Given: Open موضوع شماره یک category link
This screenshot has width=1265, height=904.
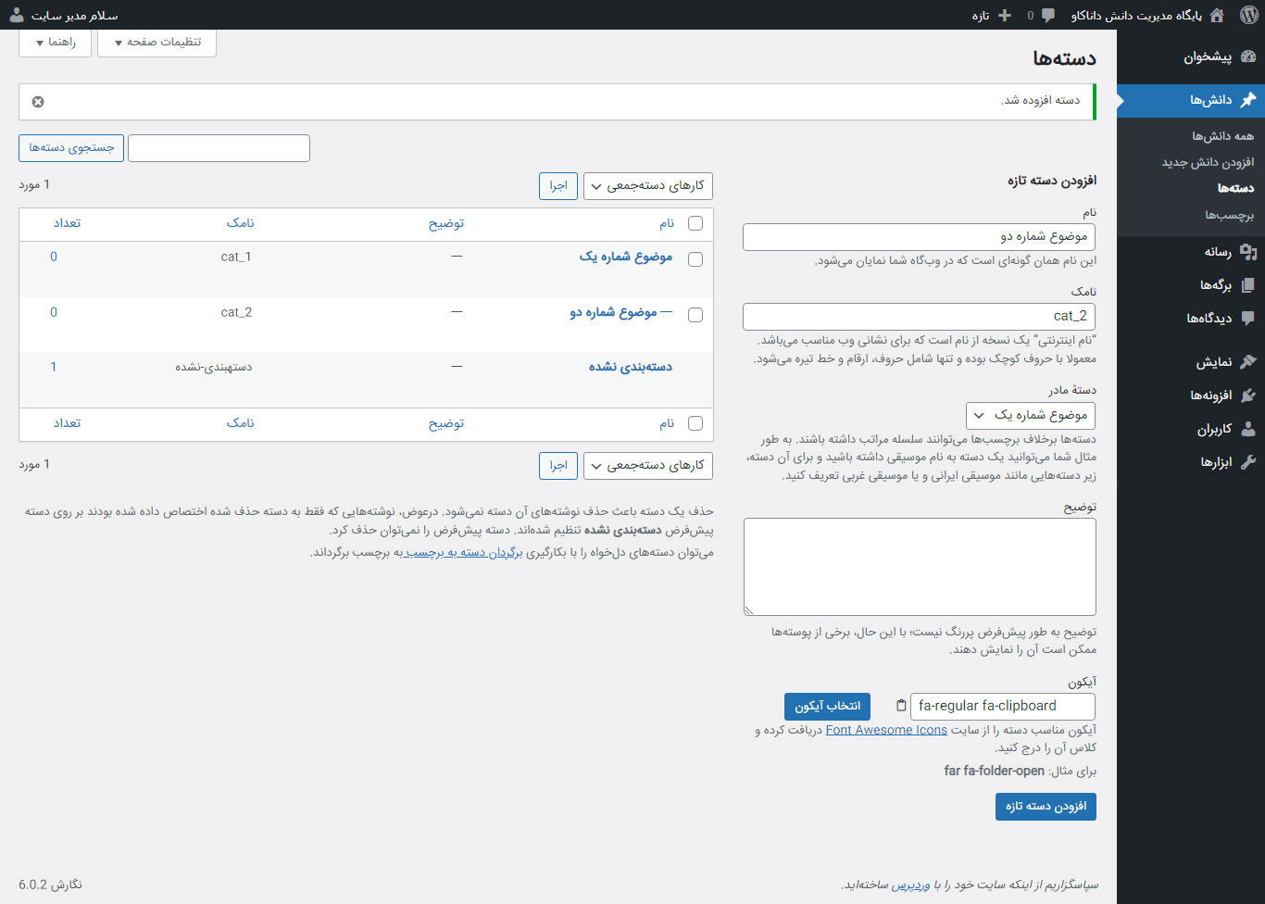Looking at the screenshot, I should pyautogui.click(x=626, y=257).
